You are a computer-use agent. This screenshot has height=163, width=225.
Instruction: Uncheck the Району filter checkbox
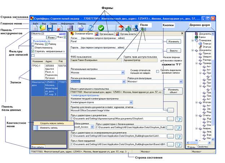(x=46, y=44)
